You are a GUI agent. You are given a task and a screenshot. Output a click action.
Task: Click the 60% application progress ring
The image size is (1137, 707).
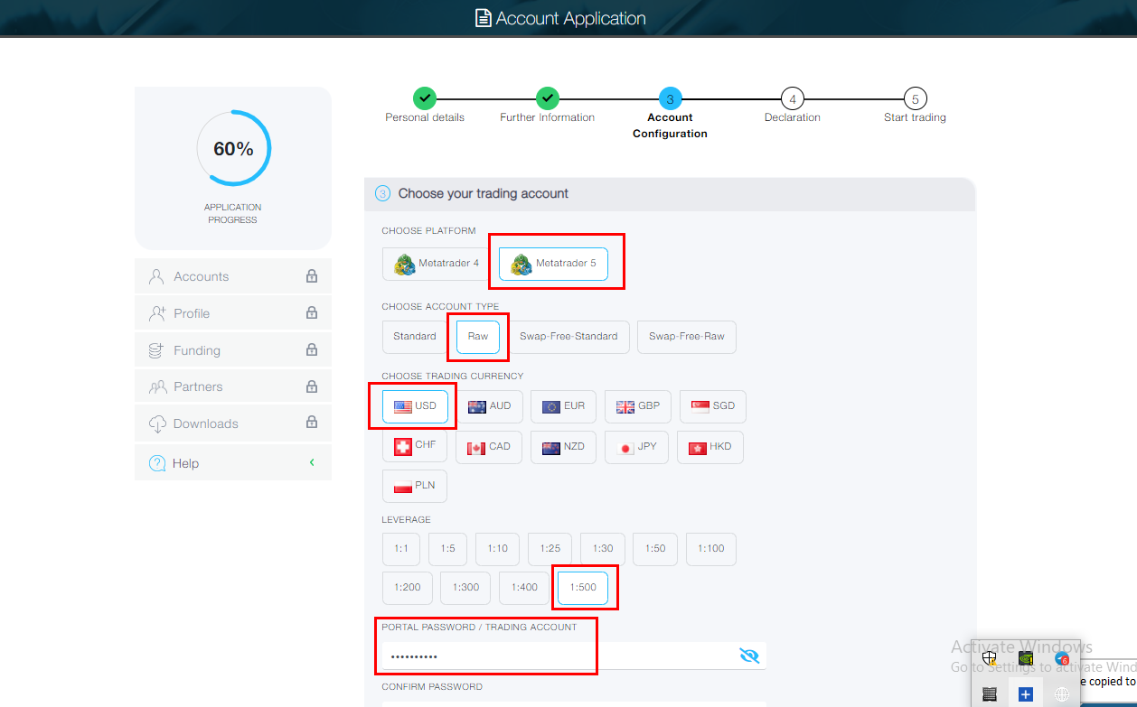pyautogui.click(x=233, y=149)
